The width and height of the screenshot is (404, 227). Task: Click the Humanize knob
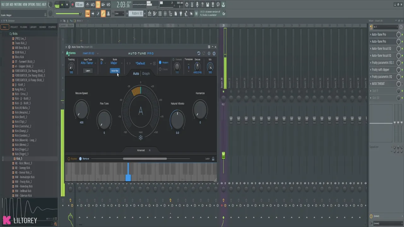click(x=200, y=109)
